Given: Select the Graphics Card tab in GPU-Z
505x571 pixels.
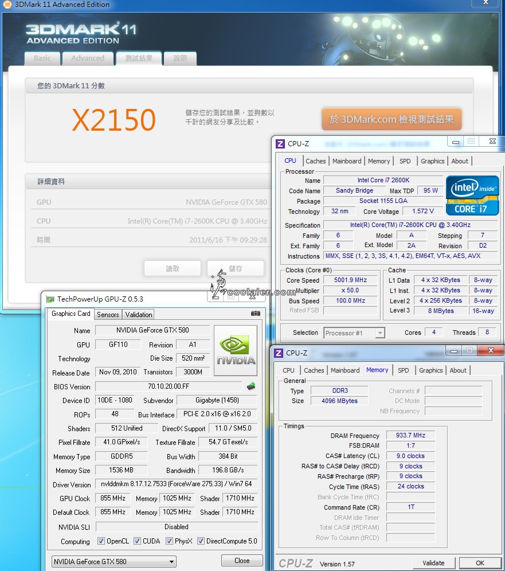Looking at the screenshot, I should pyautogui.click(x=71, y=314).
